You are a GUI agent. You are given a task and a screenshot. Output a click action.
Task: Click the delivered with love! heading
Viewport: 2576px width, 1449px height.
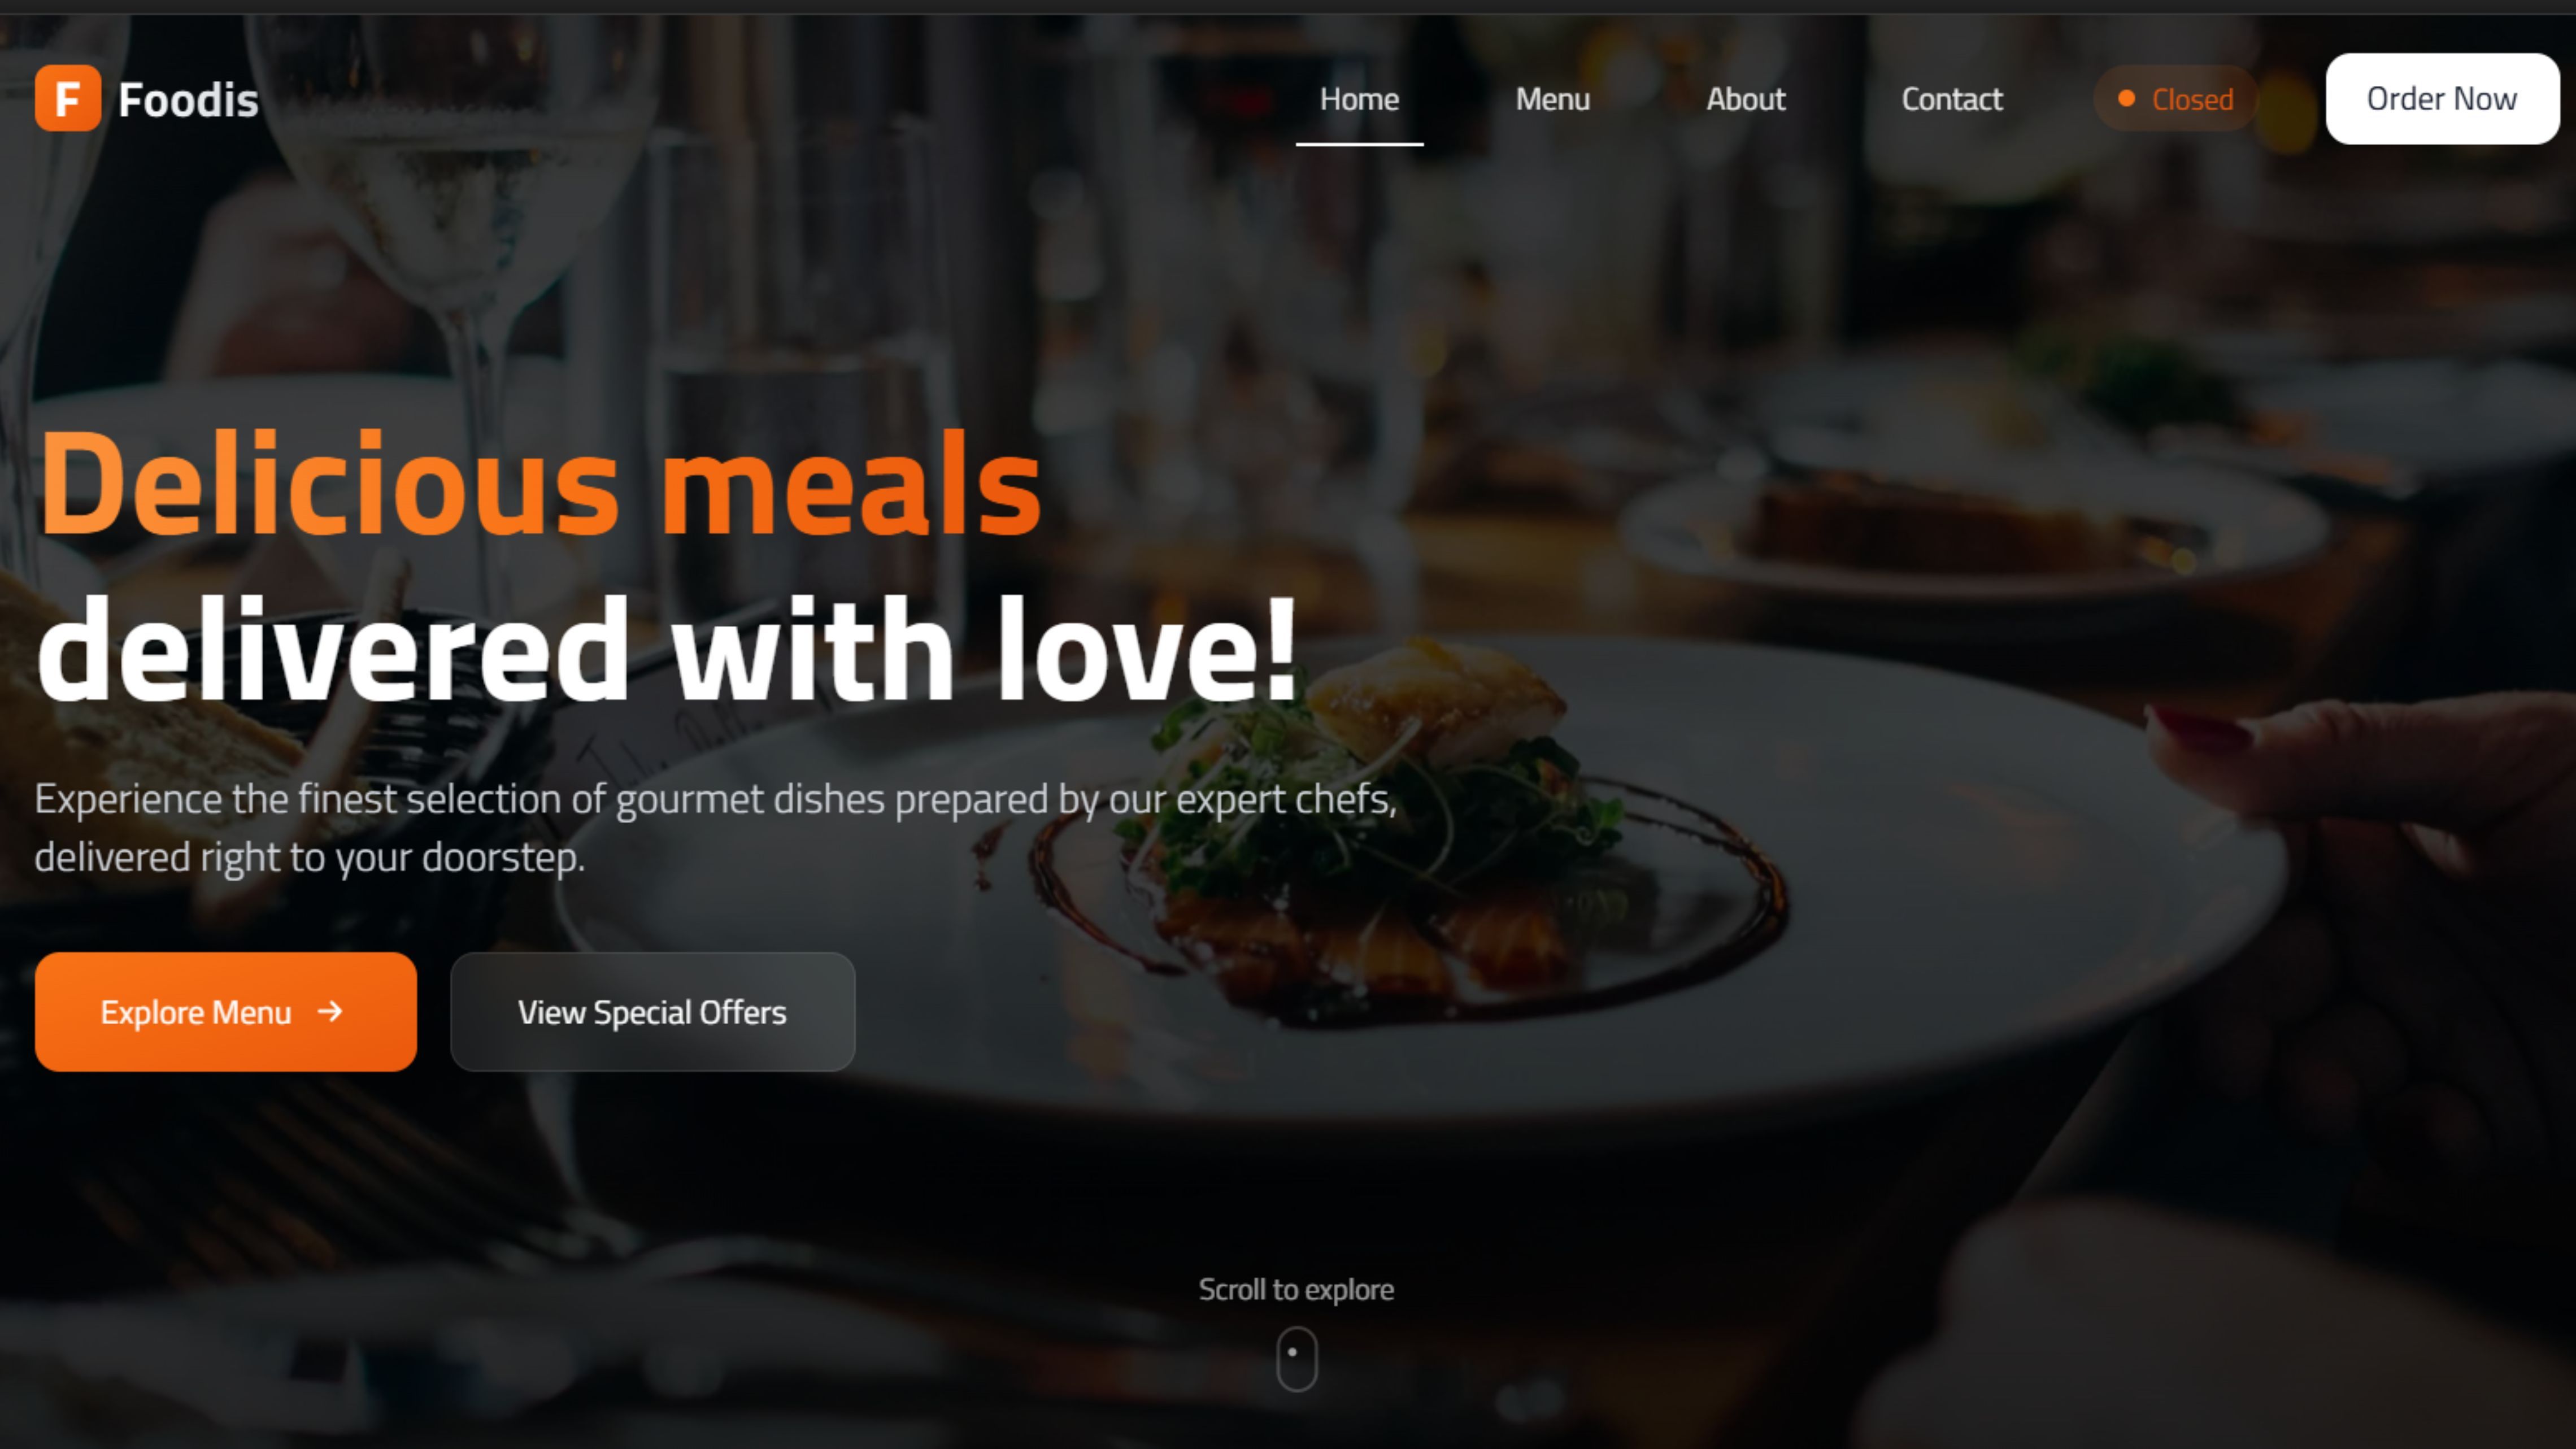point(667,650)
